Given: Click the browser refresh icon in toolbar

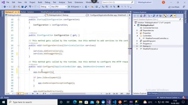Looking at the screenshot, I should pos(86,7).
